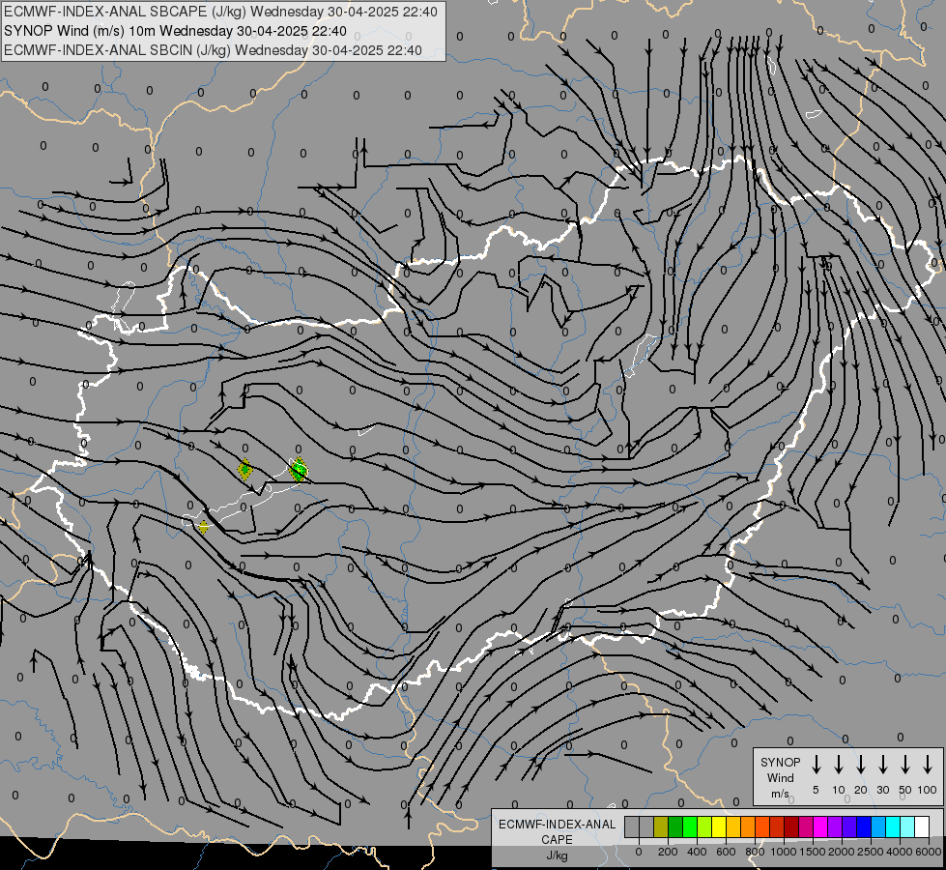Select the olive swatch in the CAPE legend
Viewport: 946px width, 870px height.
(x=661, y=827)
